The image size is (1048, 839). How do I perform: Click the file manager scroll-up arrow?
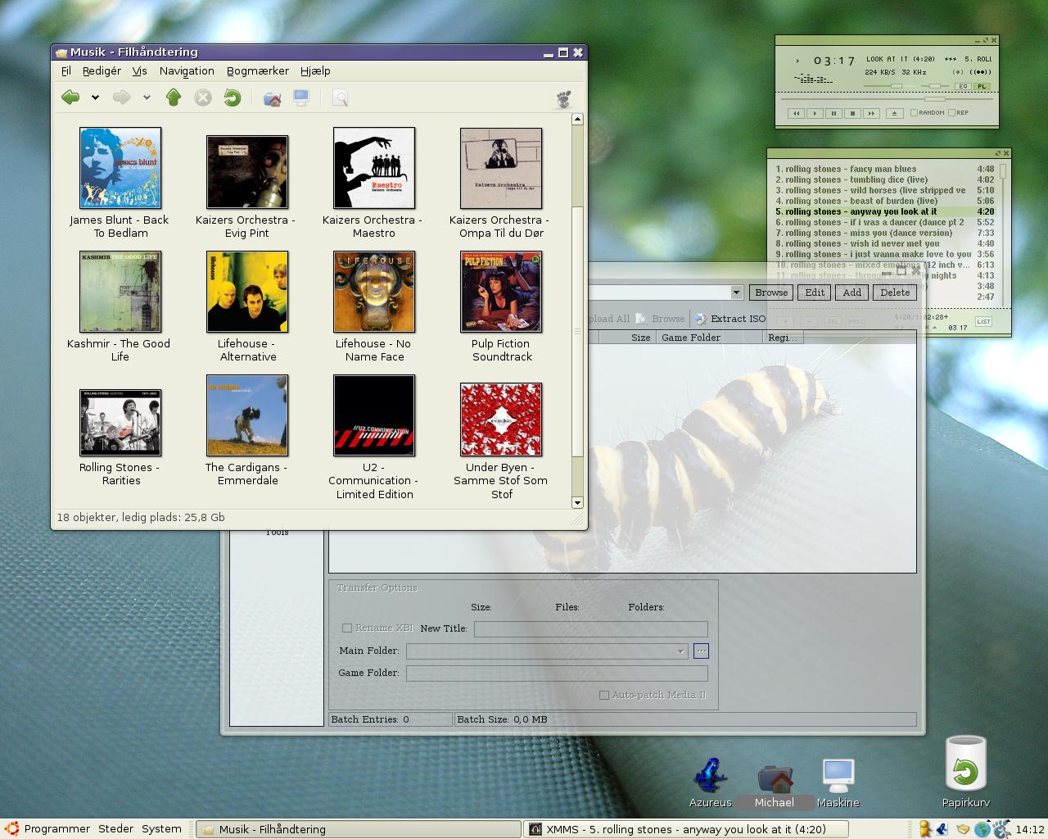(577, 120)
